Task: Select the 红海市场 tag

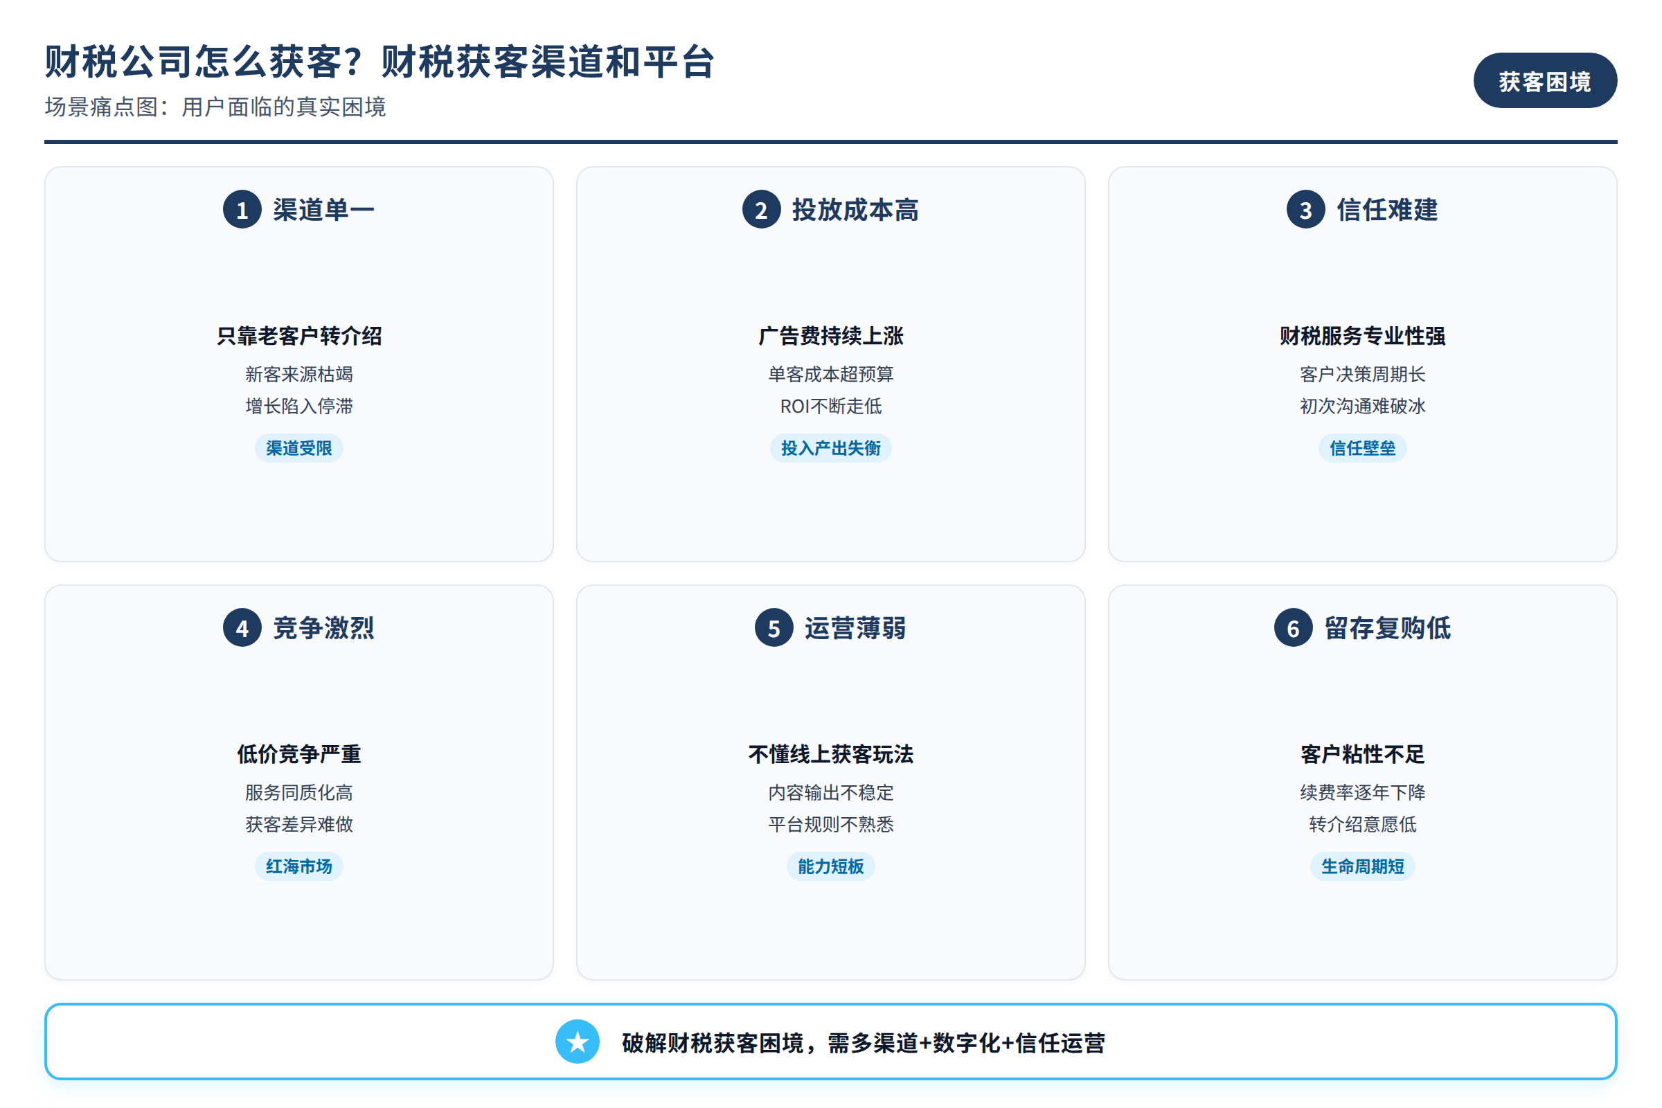Action: 299,866
